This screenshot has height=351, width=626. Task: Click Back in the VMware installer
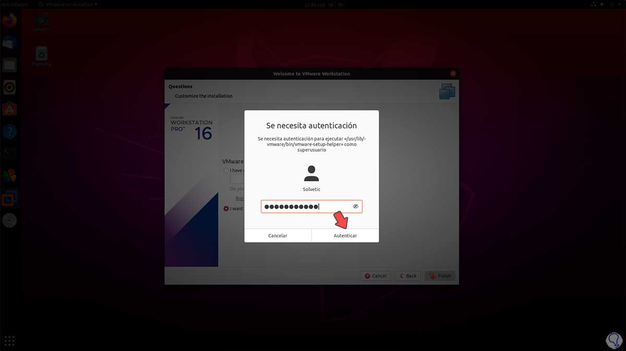tap(407, 275)
